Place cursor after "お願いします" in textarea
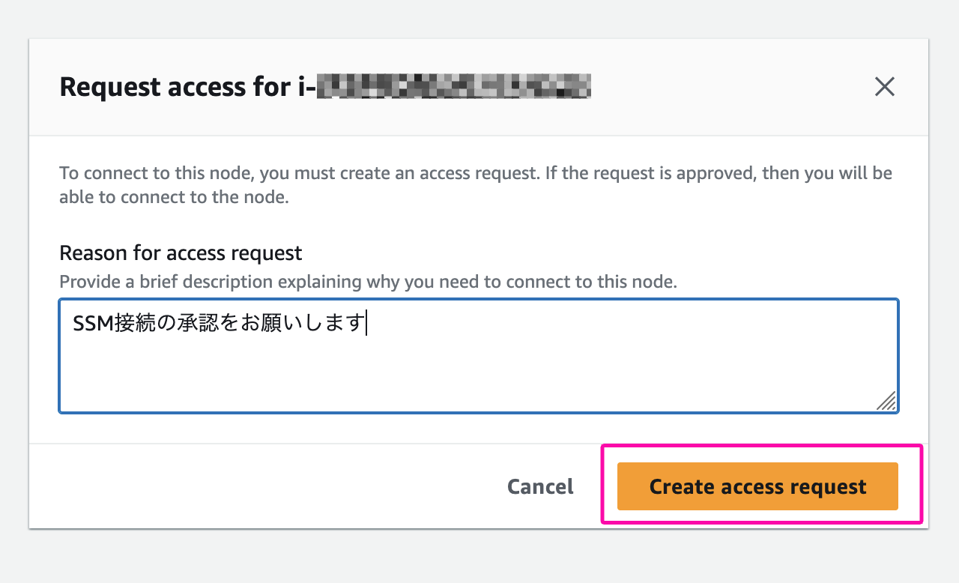The image size is (959, 583). pos(365,324)
